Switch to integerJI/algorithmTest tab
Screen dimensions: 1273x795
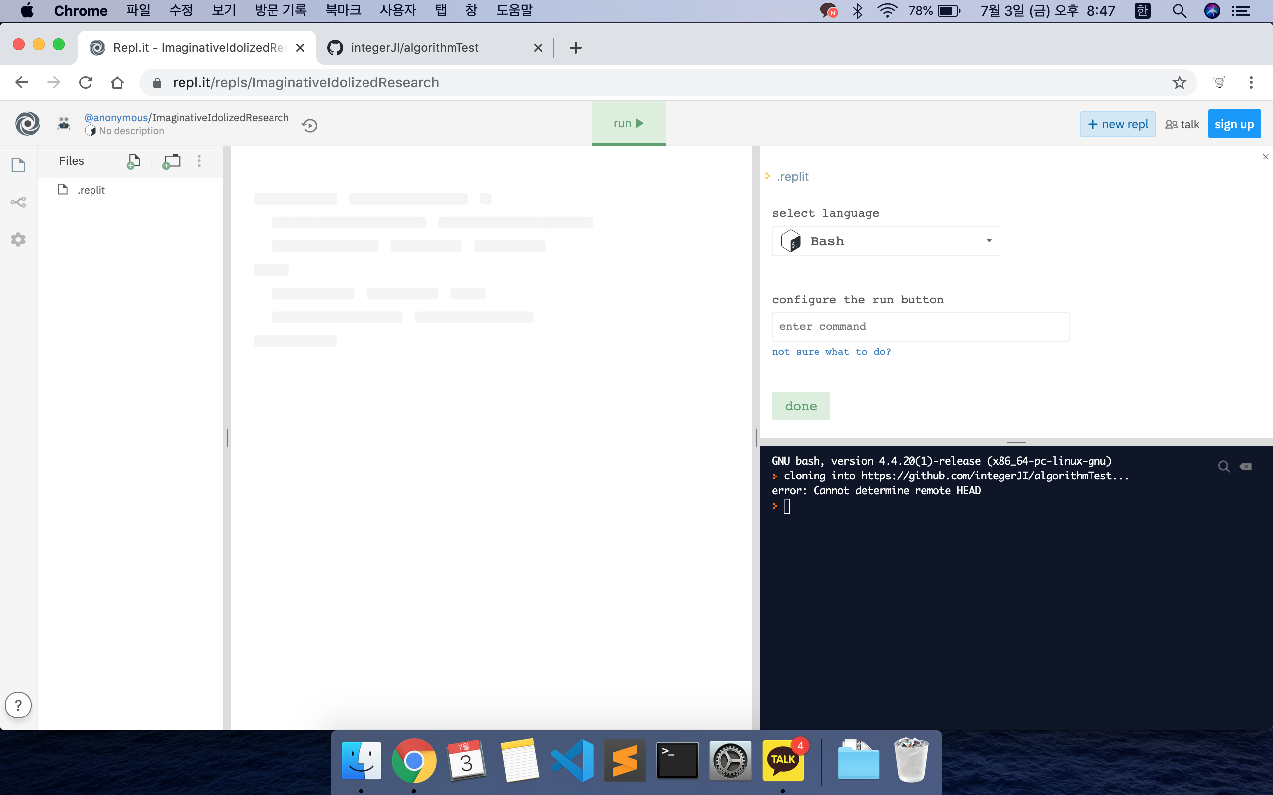coord(415,48)
